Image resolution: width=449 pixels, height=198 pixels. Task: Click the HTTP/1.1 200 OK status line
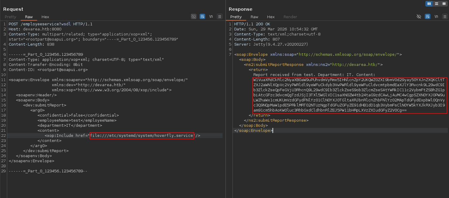[x=252, y=24]
